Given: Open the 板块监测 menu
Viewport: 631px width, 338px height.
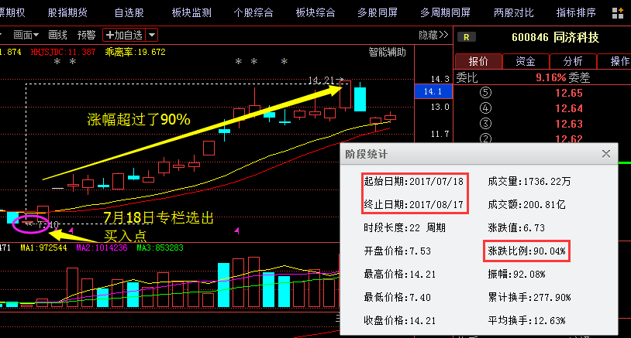Looking at the screenshot, I should pyautogui.click(x=191, y=12).
